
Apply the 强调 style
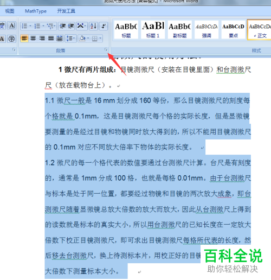click(207, 30)
